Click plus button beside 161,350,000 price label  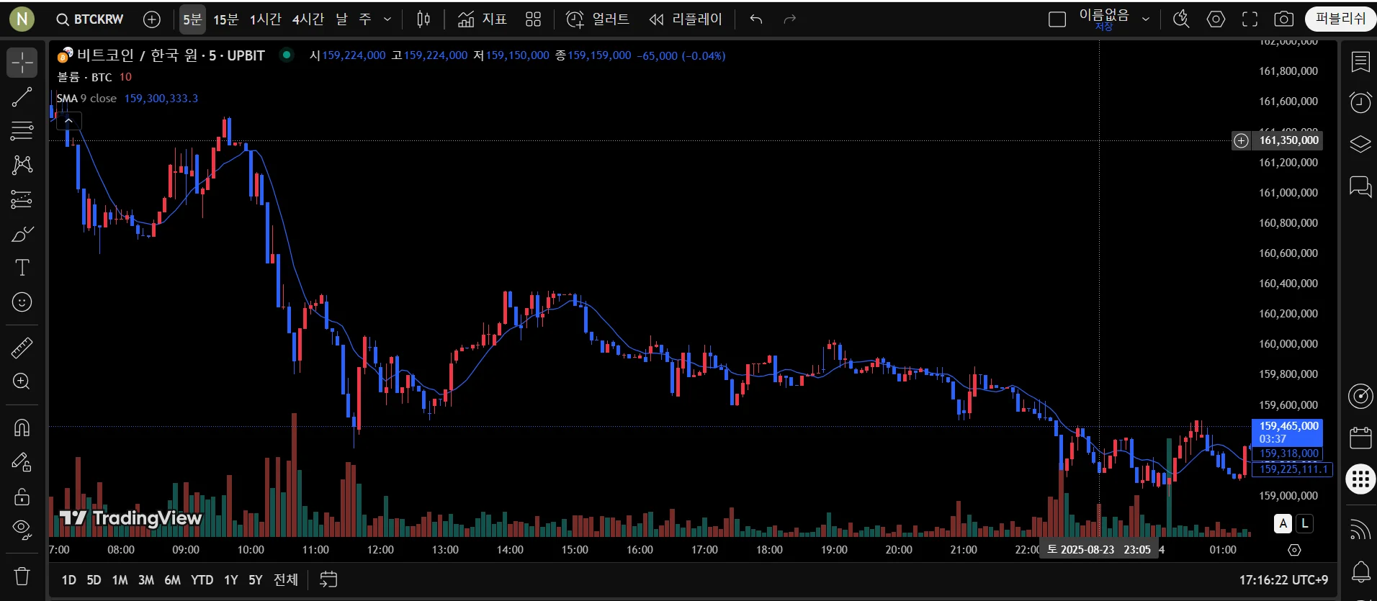pos(1241,140)
